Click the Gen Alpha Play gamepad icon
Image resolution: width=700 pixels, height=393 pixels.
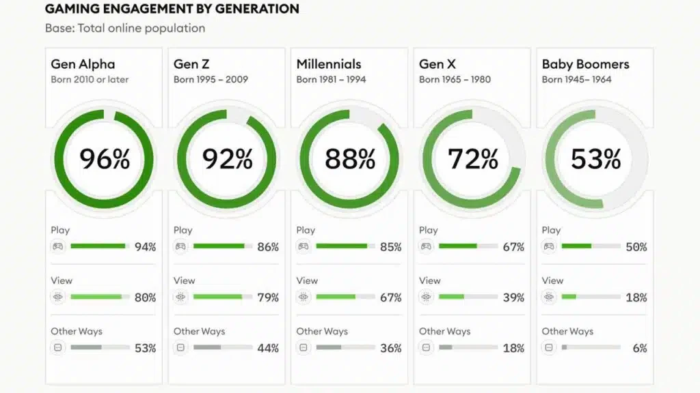coord(57,246)
